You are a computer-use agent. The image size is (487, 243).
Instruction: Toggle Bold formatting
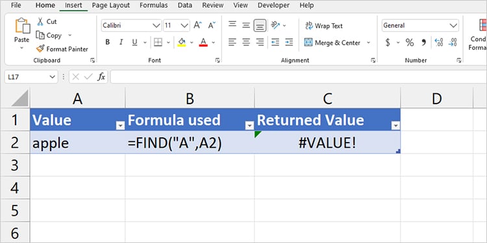[x=107, y=42]
